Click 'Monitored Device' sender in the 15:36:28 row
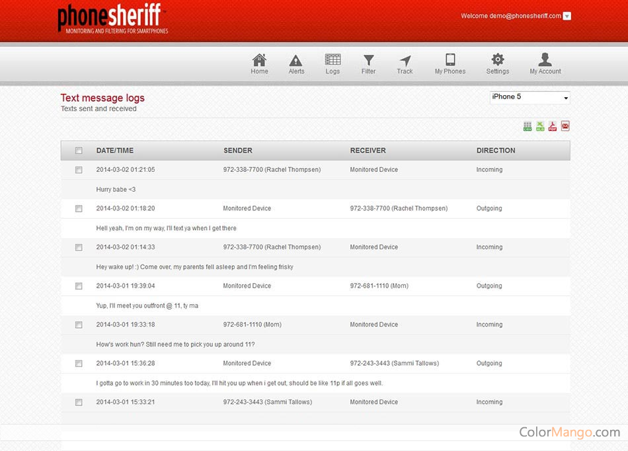 click(247, 363)
